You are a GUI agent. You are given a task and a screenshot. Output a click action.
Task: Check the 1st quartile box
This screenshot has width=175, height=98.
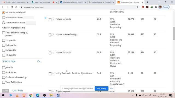point(4,40)
